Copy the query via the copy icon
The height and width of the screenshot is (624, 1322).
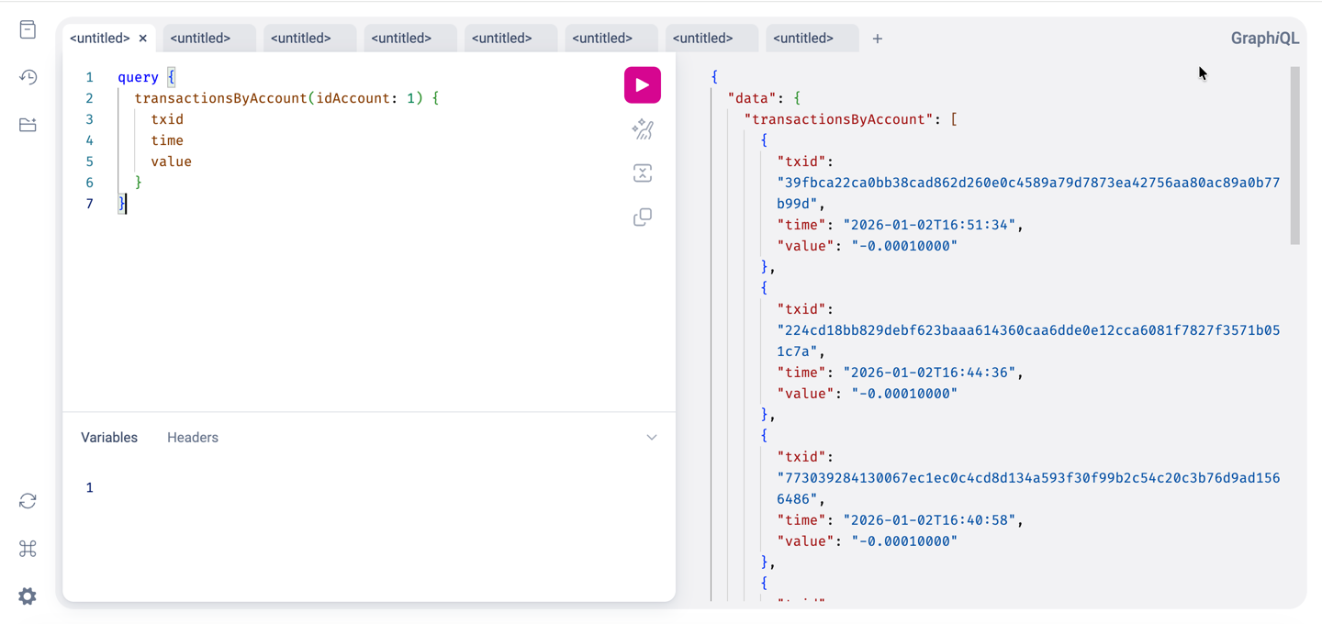pyautogui.click(x=642, y=217)
